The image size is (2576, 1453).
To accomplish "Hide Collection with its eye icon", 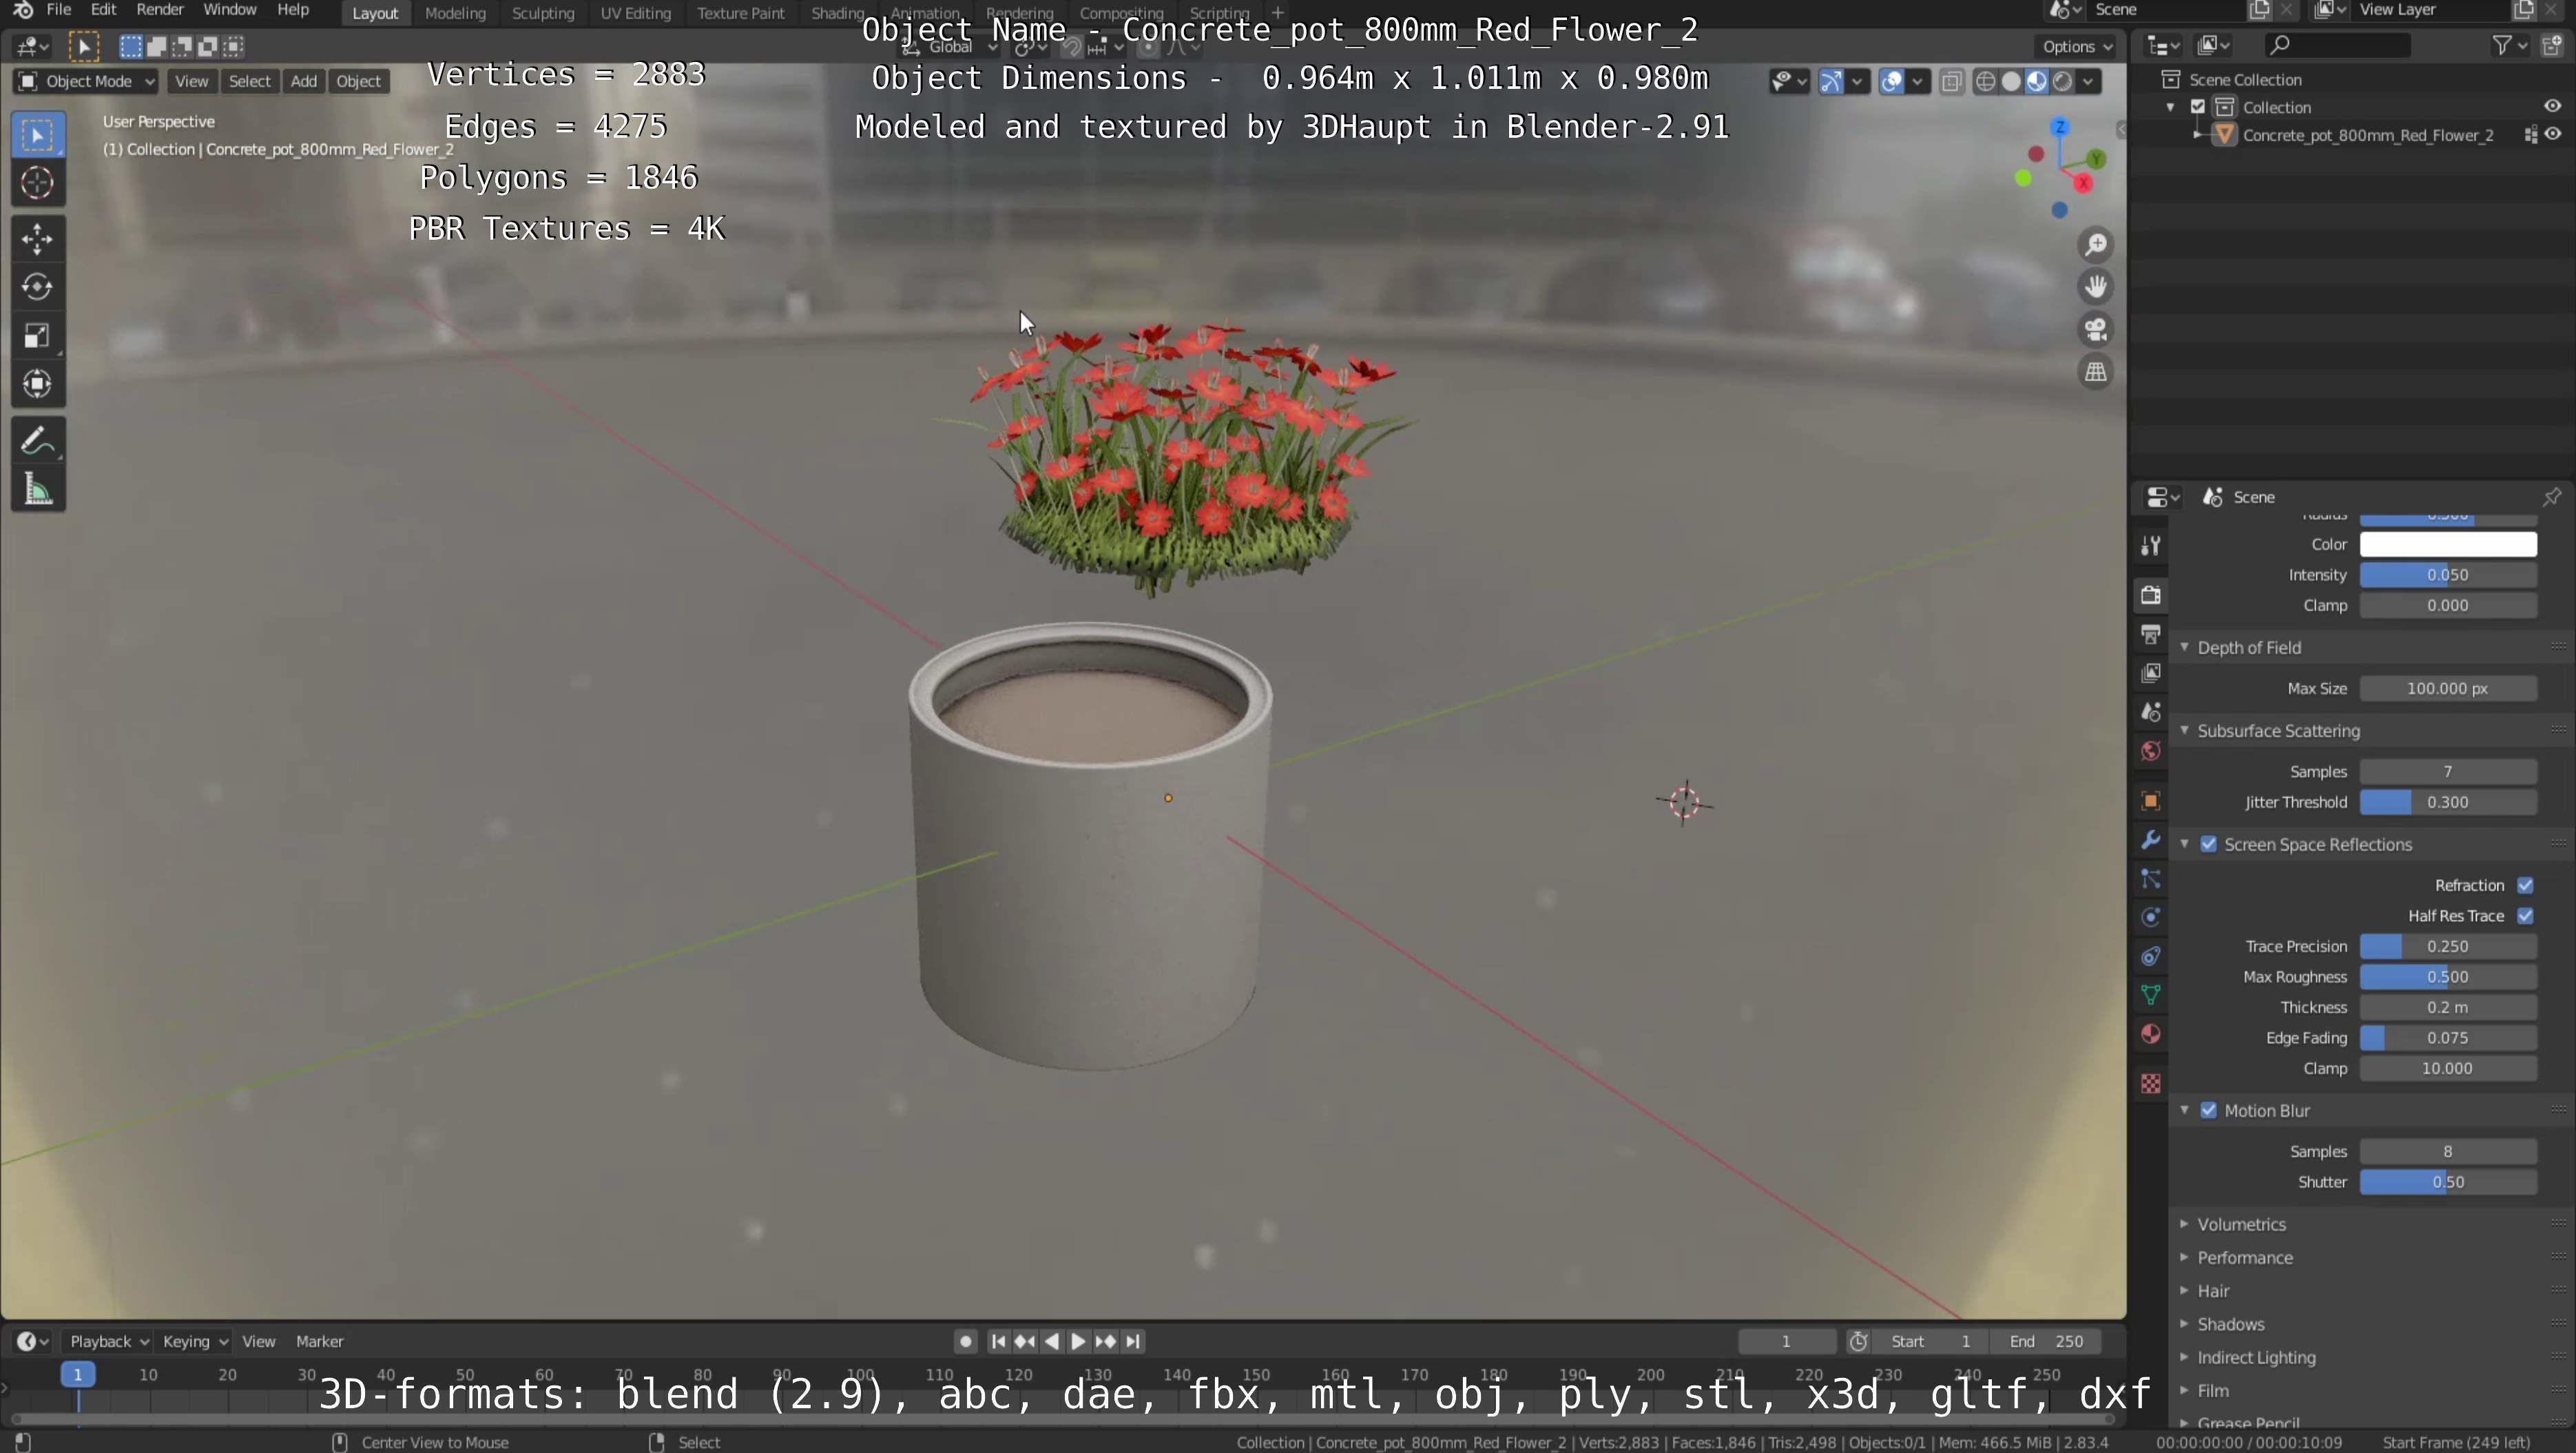I will pos(2552,106).
